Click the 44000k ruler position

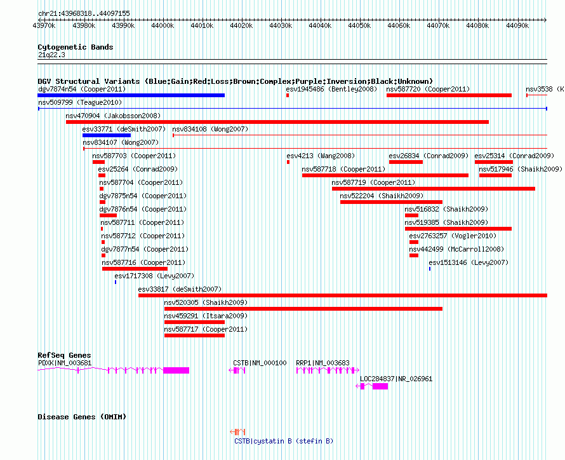163,25
